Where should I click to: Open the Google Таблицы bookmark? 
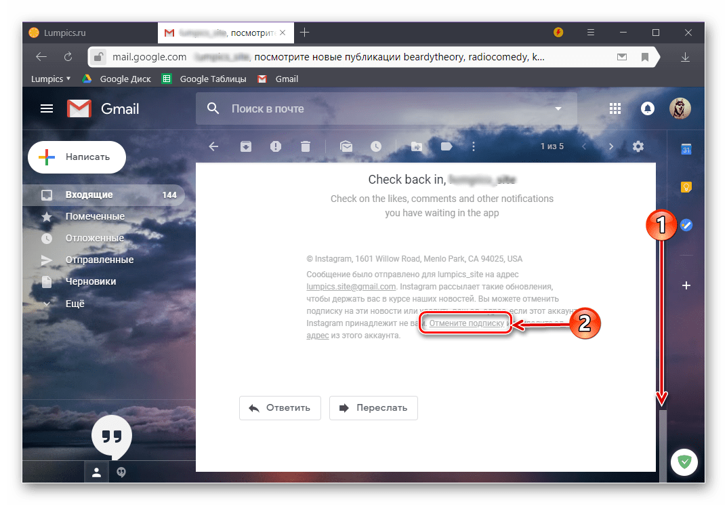coord(204,79)
